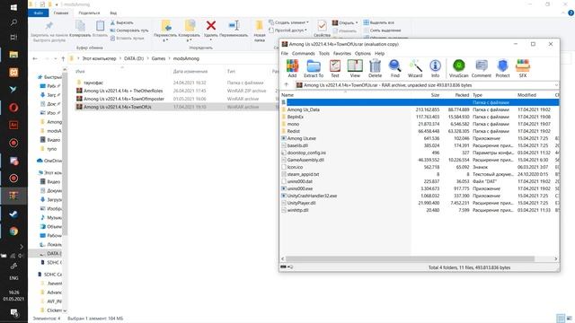575x323 pixels.
Task: Expand the Open dropdown in Explorer ribbon
Action: click(345, 22)
